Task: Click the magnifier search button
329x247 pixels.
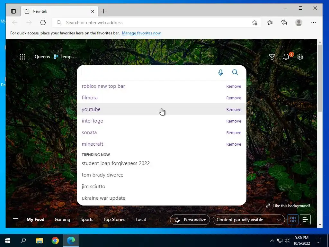Action: (235, 72)
